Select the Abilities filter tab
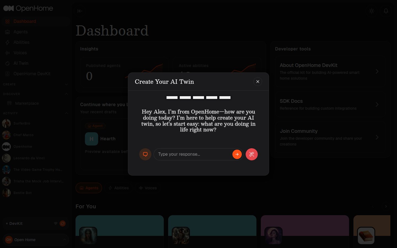 point(119,188)
